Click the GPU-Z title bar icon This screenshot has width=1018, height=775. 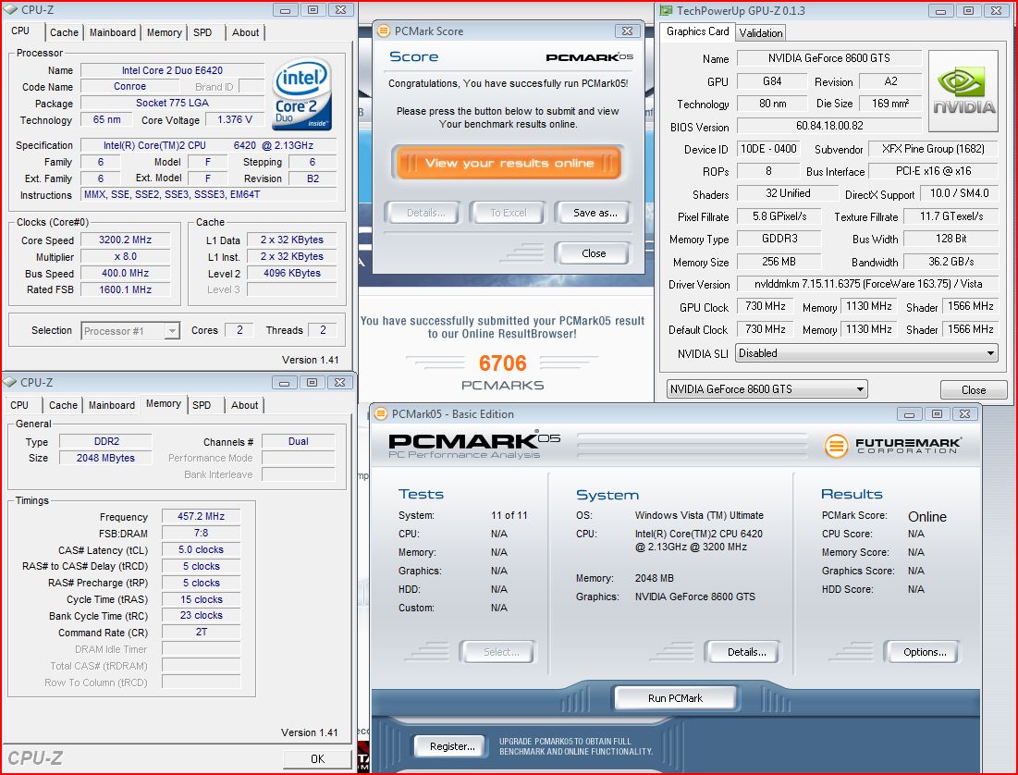pyautogui.click(x=666, y=10)
